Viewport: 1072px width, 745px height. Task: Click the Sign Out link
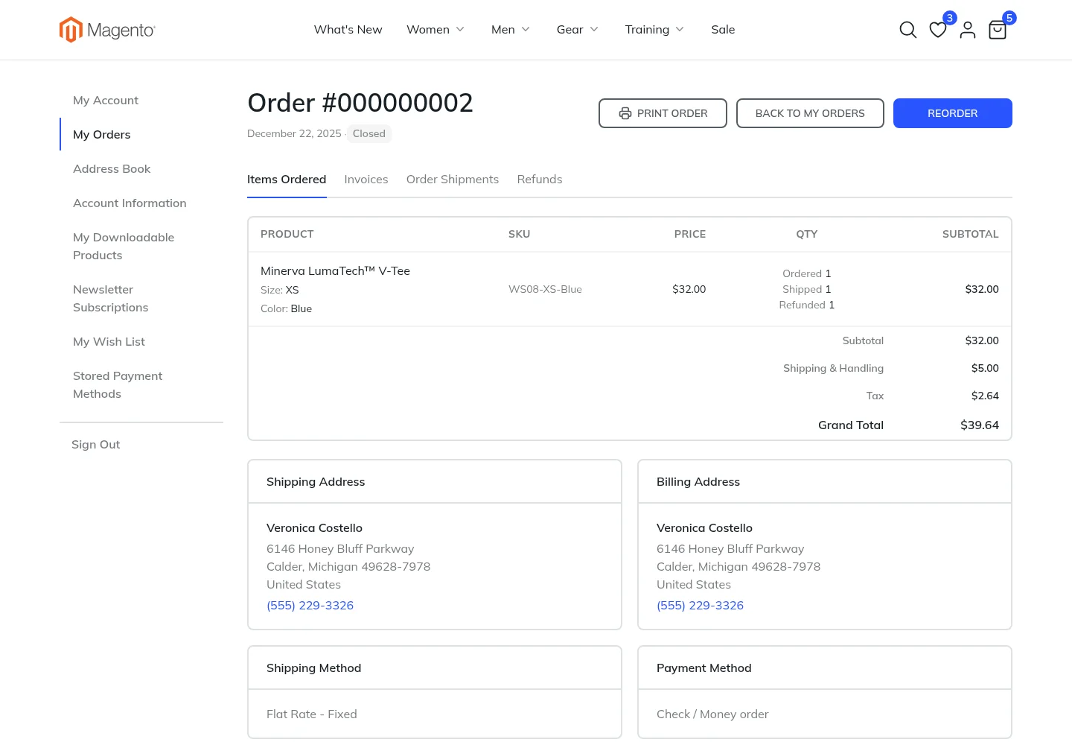click(95, 445)
